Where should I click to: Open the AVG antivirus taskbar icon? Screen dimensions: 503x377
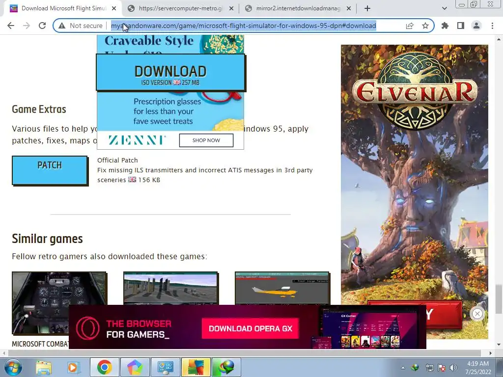(196, 367)
